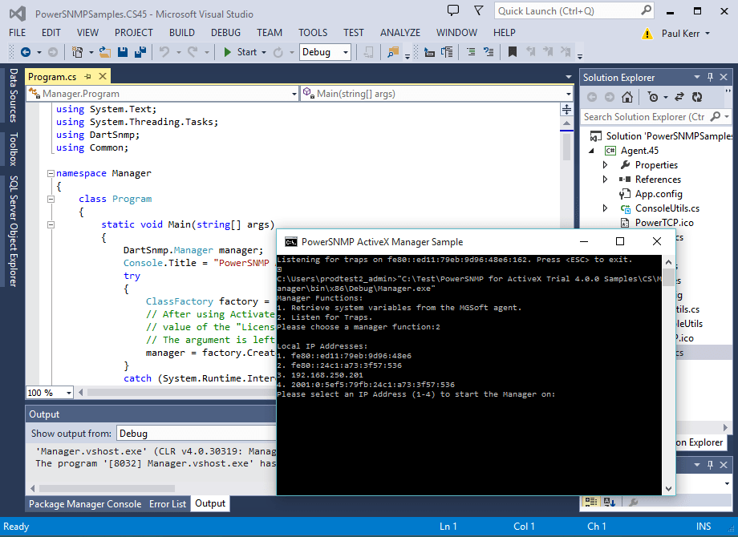
Task: Expand the References node in Solution Explorer
Action: 606,180
